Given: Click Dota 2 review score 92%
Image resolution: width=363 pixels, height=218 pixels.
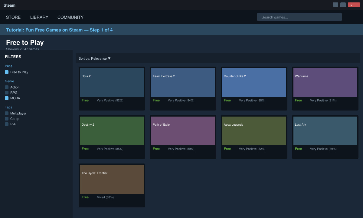Looking at the screenshot, I should pyautogui.click(x=110, y=100).
